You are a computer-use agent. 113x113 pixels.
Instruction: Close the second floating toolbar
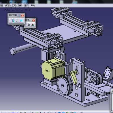click(34, 20)
